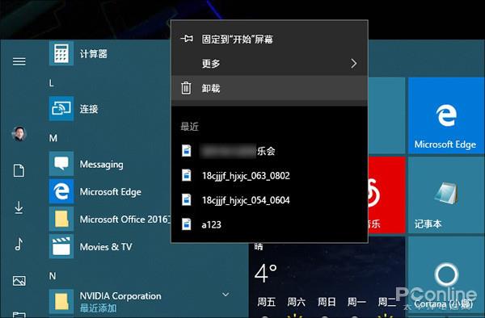Screen dimensions: 485x318
Task: Open the Documents sidebar icon
Action: pyautogui.click(x=19, y=170)
